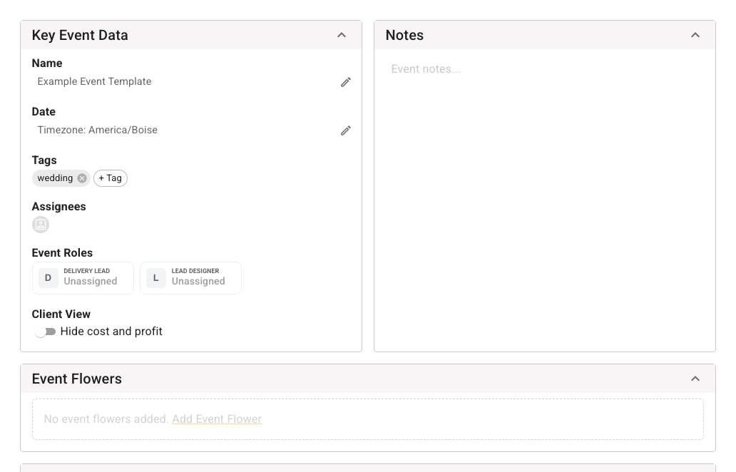Assign the Lead Designer role

click(190, 278)
